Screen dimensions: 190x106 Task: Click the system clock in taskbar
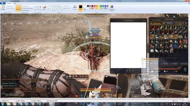(x=185, y=104)
